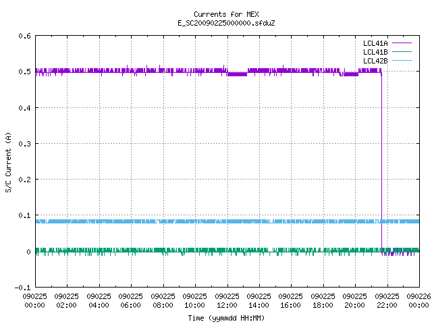Image resolution: width=432 pixels, height=324 pixels.
Task: Click the green LCL41B legend line sample
Action: pyautogui.click(x=402, y=51)
